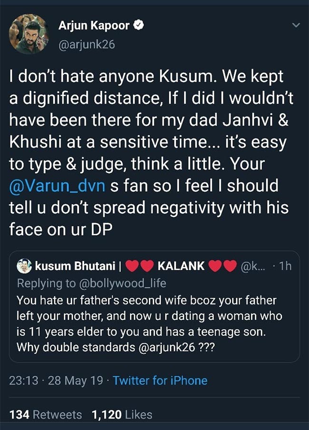This screenshot has height=430, width=309.
Task: Open the tweet options chevron menu
Action: click(296, 26)
